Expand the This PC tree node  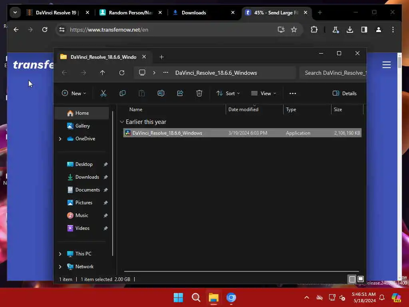[60, 254]
